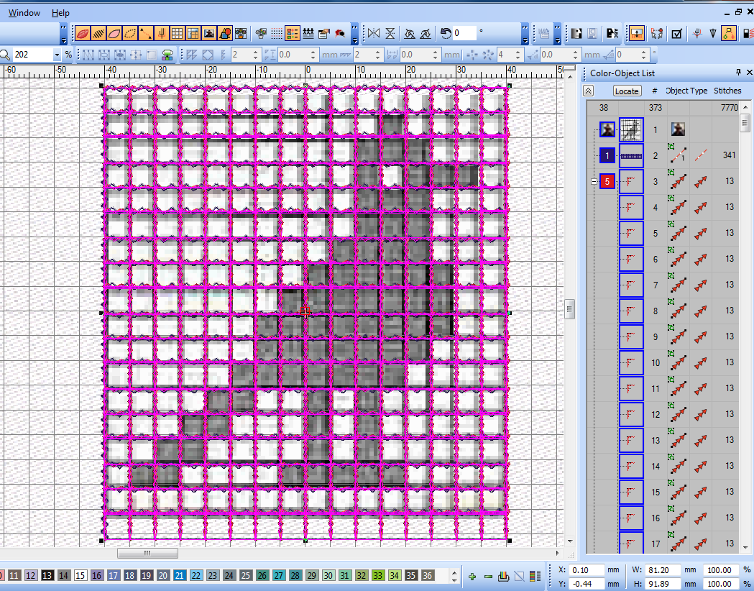Screen dimensions: 754x591
Task: Click the vertical scrollbar of the design canvas
Action: click(570, 308)
